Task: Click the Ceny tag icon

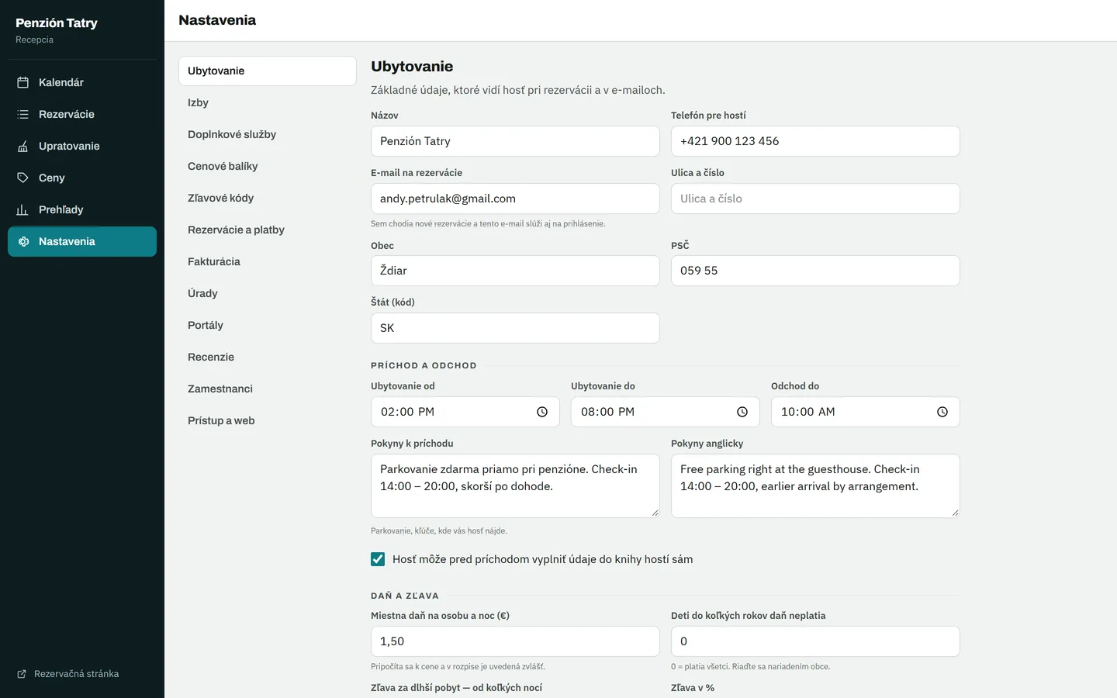Action: tap(23, 178)
